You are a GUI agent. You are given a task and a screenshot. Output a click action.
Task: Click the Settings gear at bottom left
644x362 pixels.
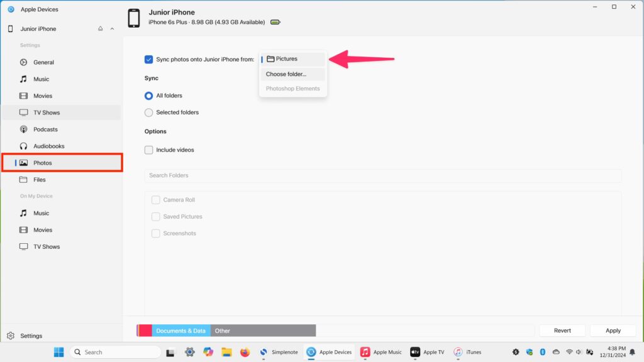coord(10,336)
